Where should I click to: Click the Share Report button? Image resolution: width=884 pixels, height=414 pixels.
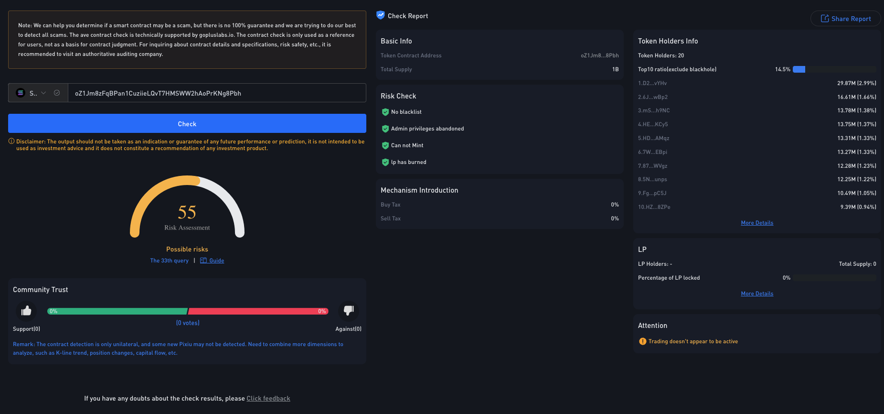coord(845,19)
